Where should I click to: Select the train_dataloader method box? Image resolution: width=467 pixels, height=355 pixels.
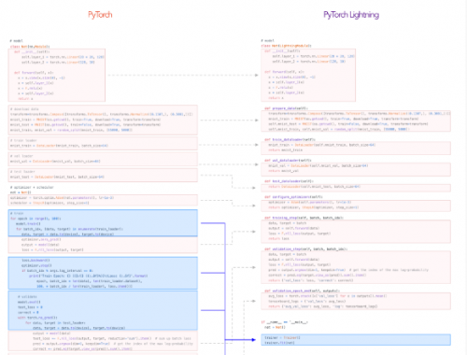[x=356, y=148]
